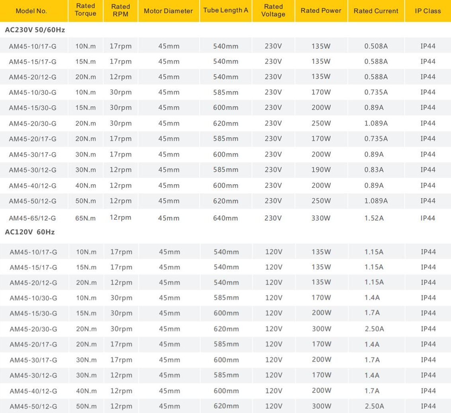
Task: Select the IP Class column header
Action: pos(428,11)
